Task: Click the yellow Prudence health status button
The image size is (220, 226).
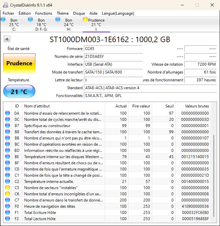Action: pos(19,63)
